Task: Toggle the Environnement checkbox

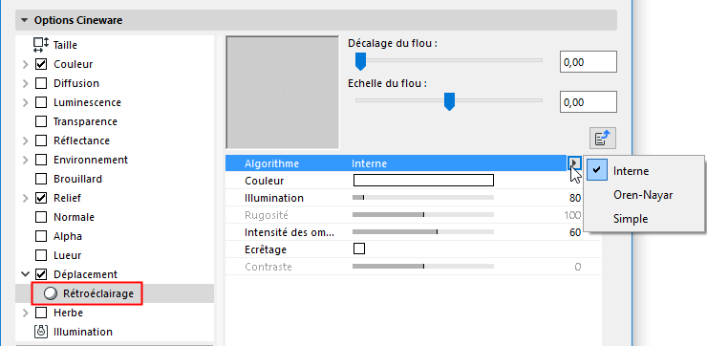Action: point(41,160)
